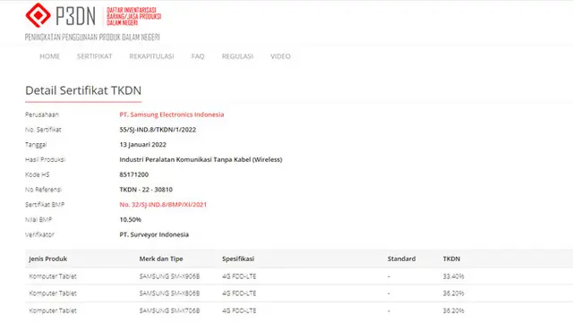Open the HOME menu item
The width and height of the screenshot is (573, 322).
click(x=50, y=56)
